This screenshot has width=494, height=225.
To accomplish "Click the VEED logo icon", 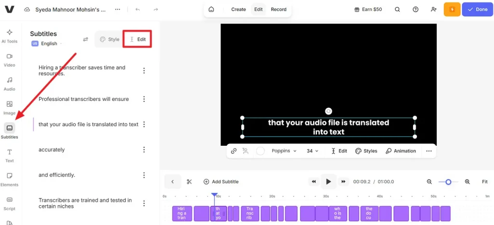I will point(10,10).
